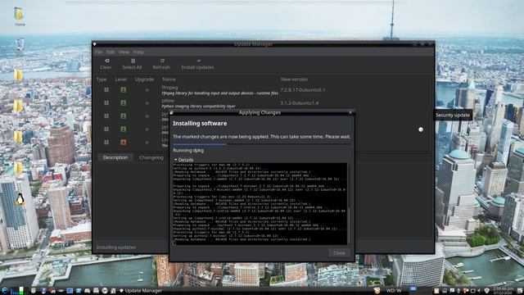
Task: Click the volume icon in the system tray
Action: click(x=480, y=291)
